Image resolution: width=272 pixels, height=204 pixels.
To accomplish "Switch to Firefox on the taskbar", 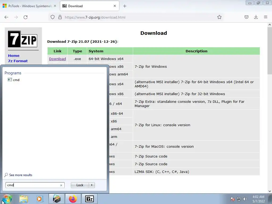I will tap(73, 199).
